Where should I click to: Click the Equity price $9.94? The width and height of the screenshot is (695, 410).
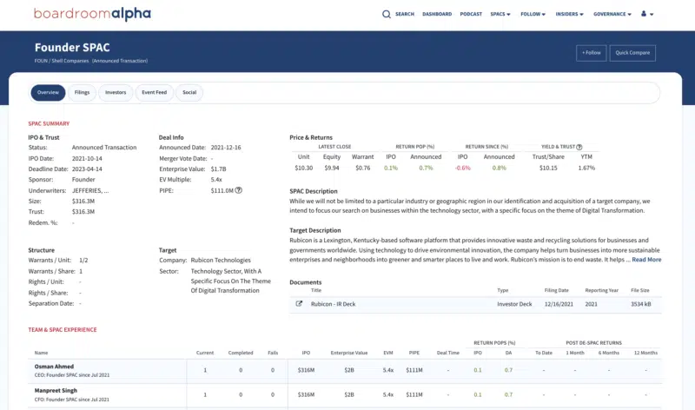click(332, 168)
